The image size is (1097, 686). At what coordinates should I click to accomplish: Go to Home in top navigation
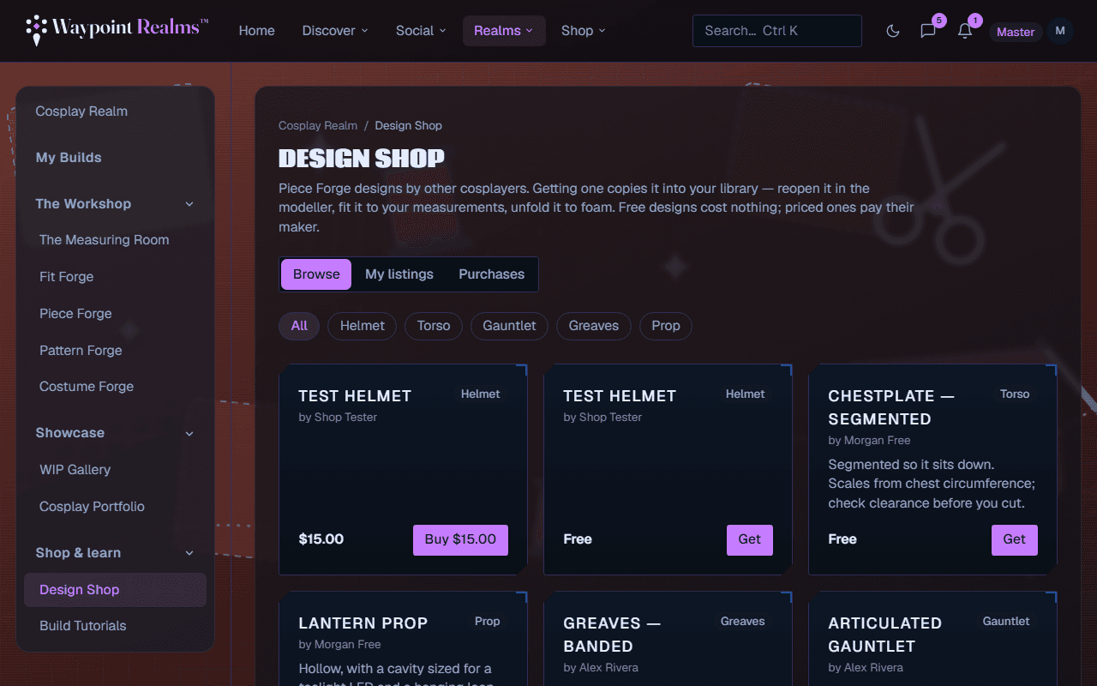tap(256, 31)
